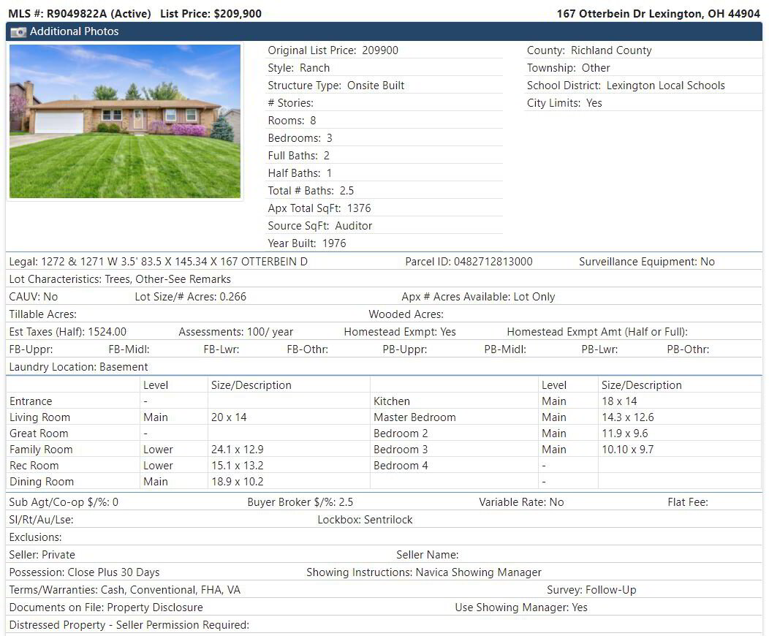Screen dimensions: 769x636
Task: Click the Year Built 1976 row
Action: pyautogui.click(x=307, y=243)
